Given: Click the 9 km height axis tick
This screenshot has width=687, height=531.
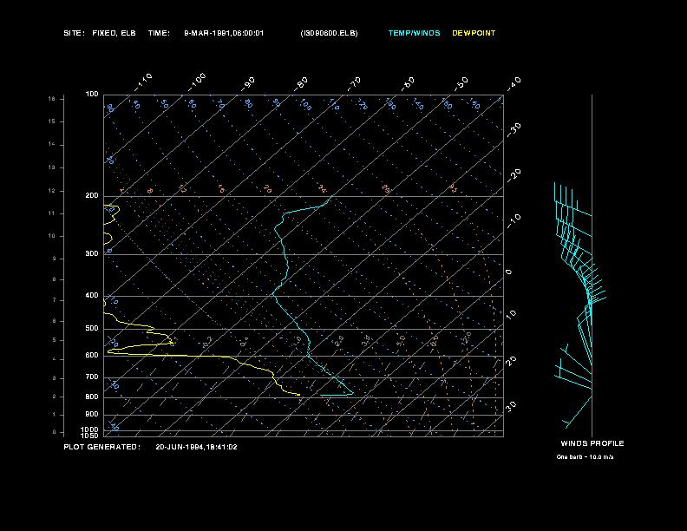Looking at the screenshot, I should pos(55,259).
